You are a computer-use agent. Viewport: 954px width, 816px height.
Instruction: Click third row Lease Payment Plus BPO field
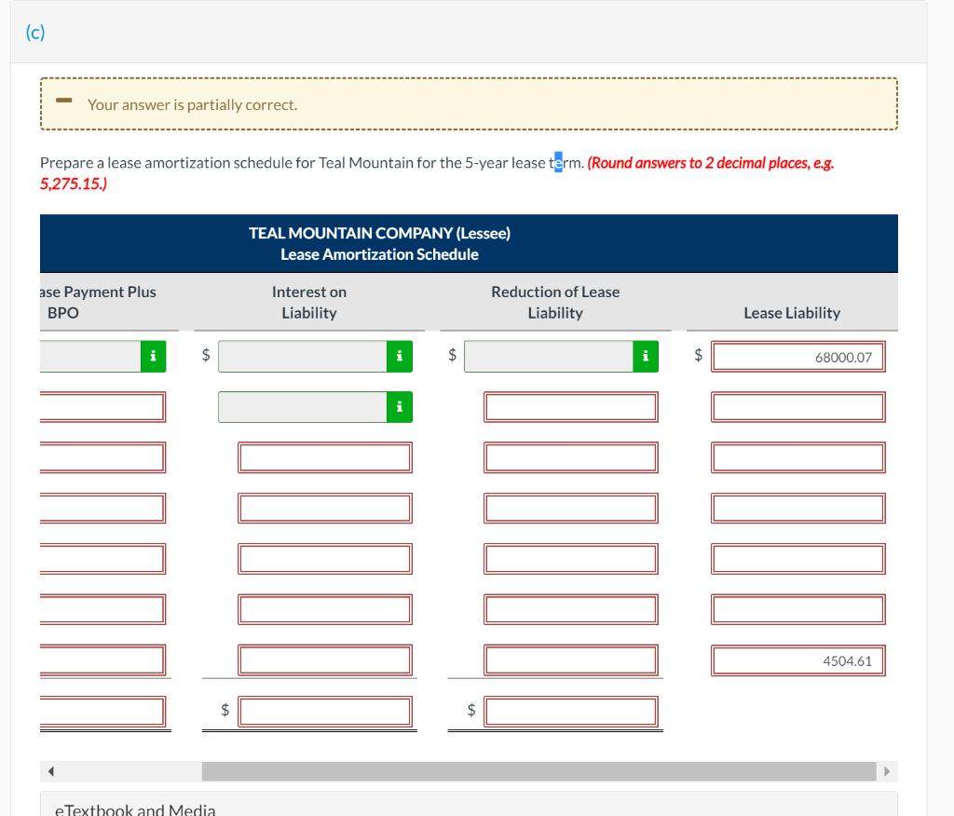(102, 457)
